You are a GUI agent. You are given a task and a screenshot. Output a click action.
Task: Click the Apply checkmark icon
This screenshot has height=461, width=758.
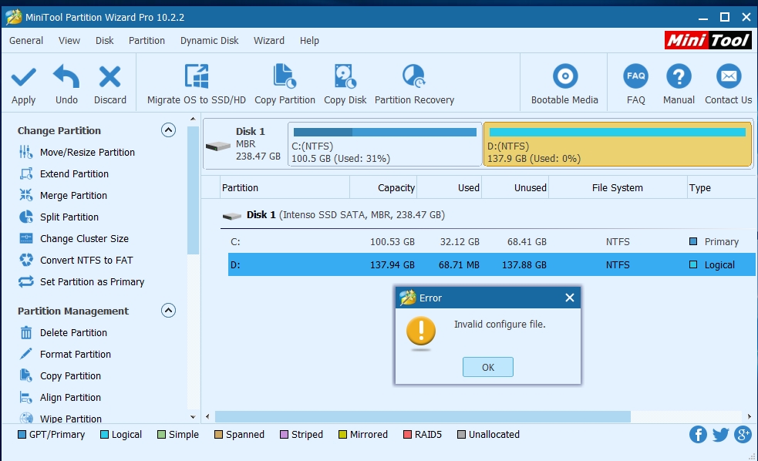[23, 77]
